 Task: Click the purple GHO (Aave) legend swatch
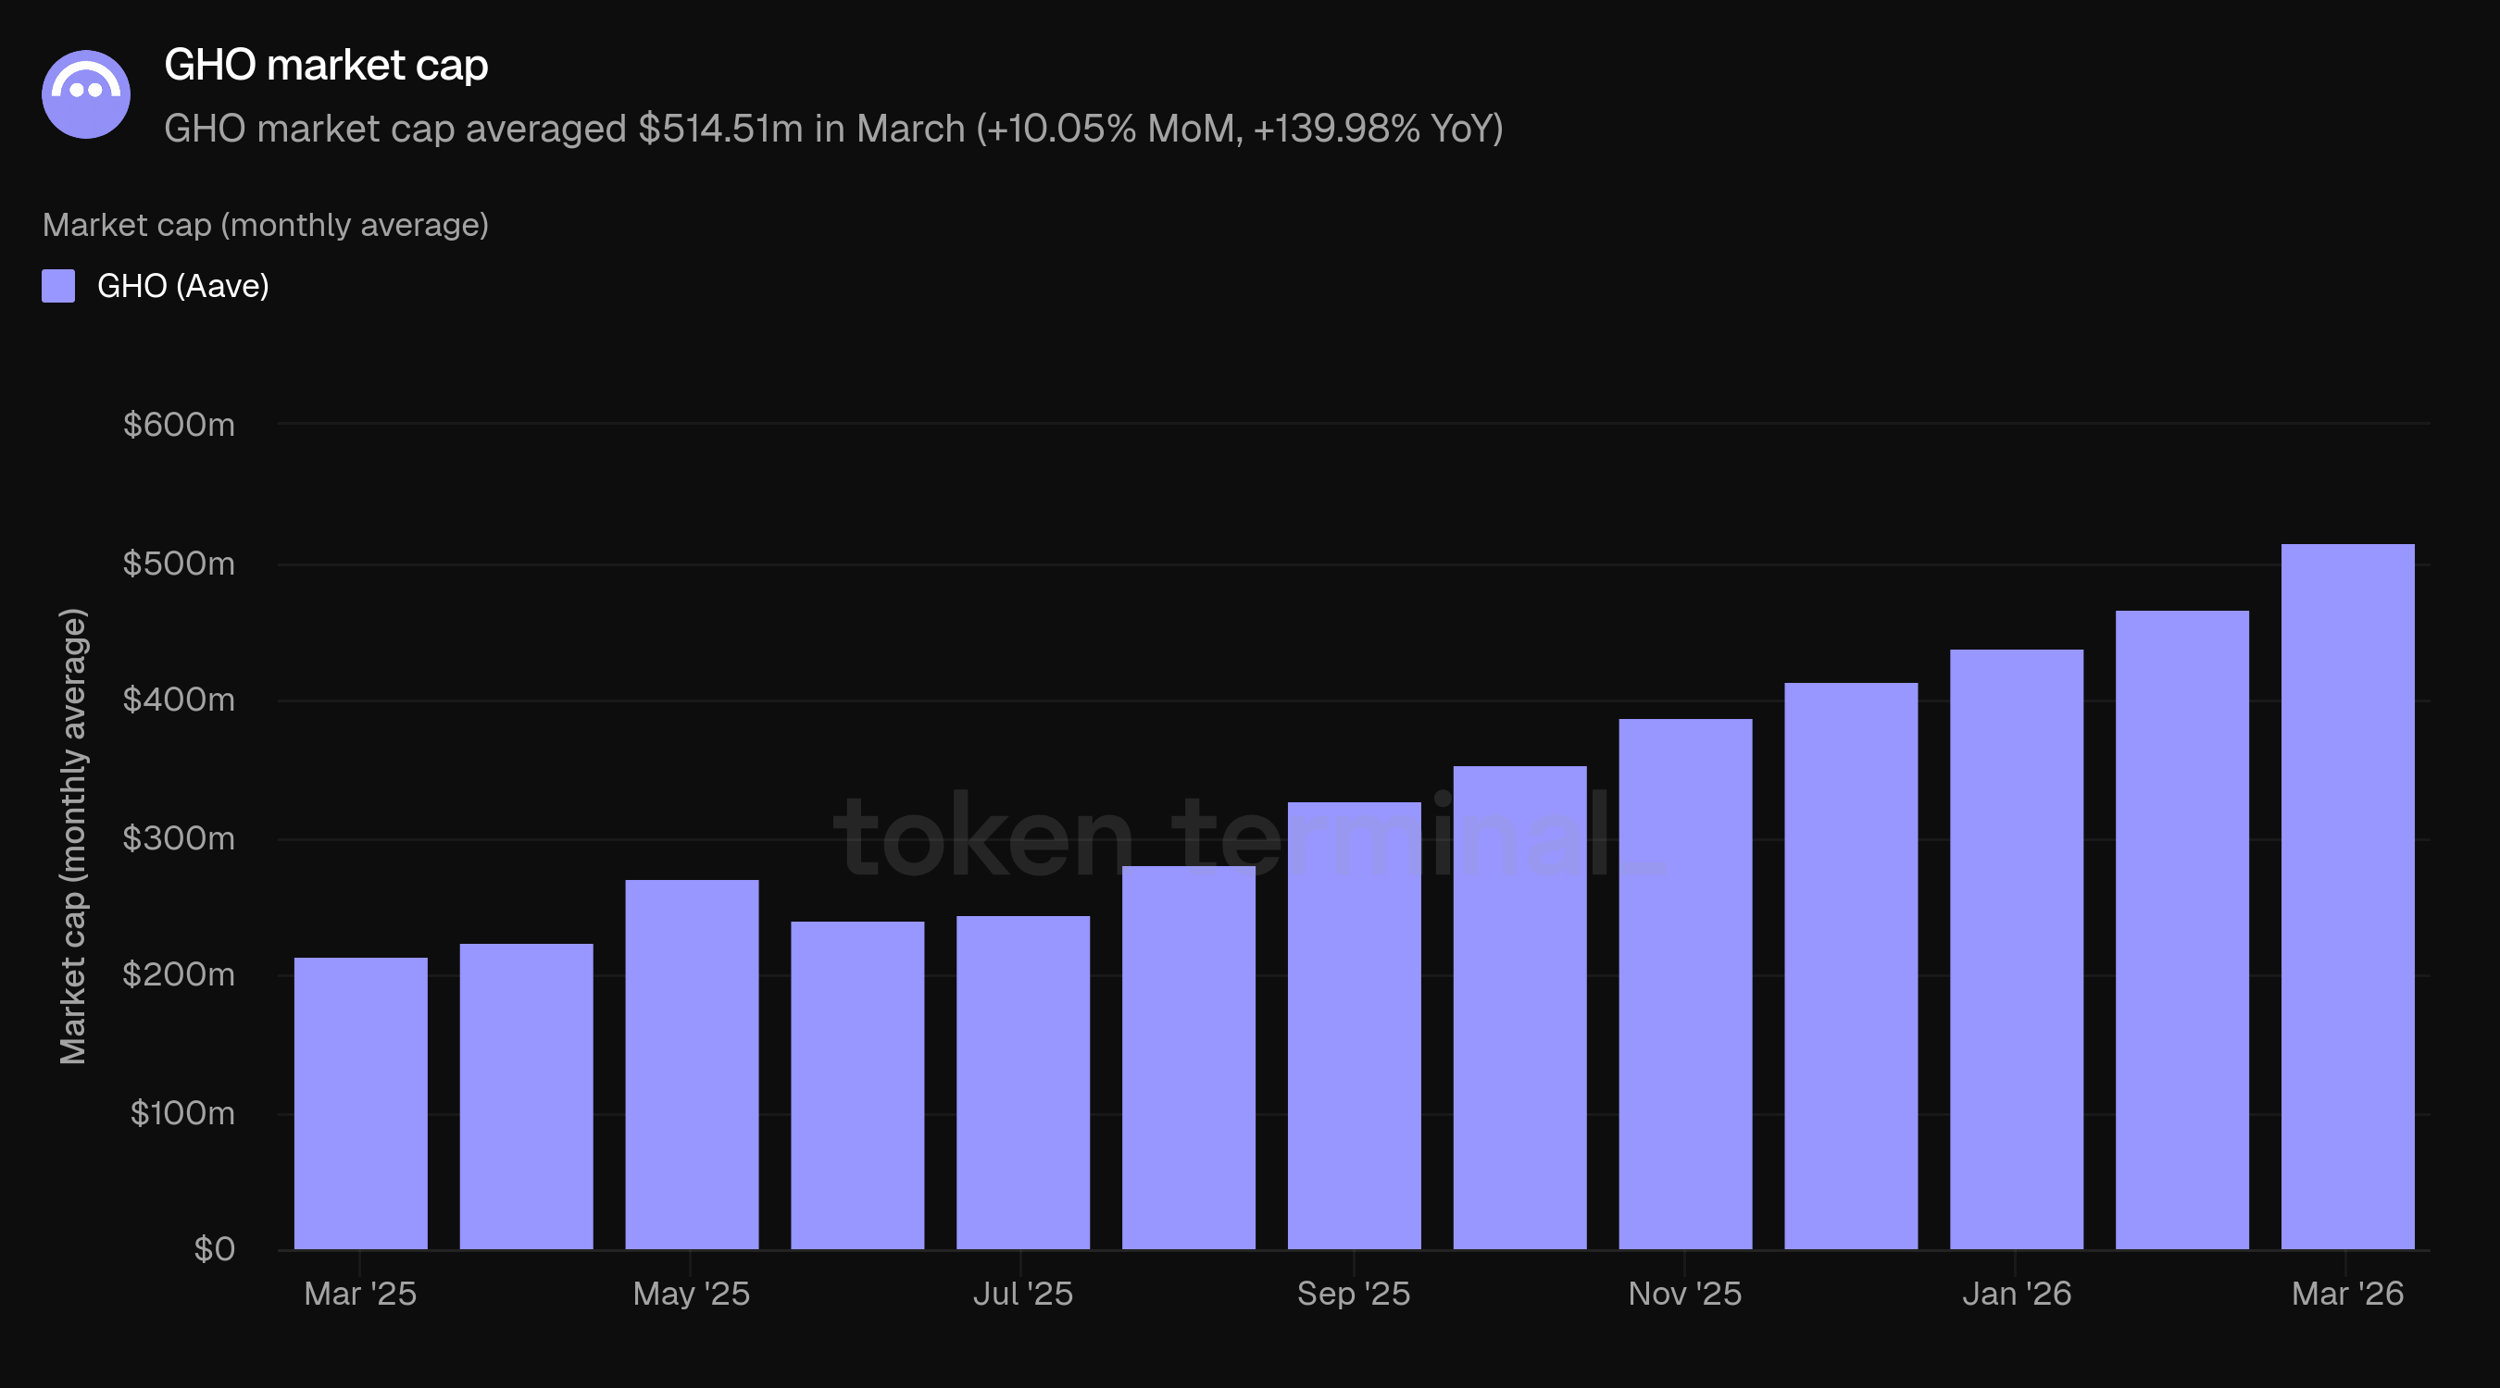tap(58, 286)
